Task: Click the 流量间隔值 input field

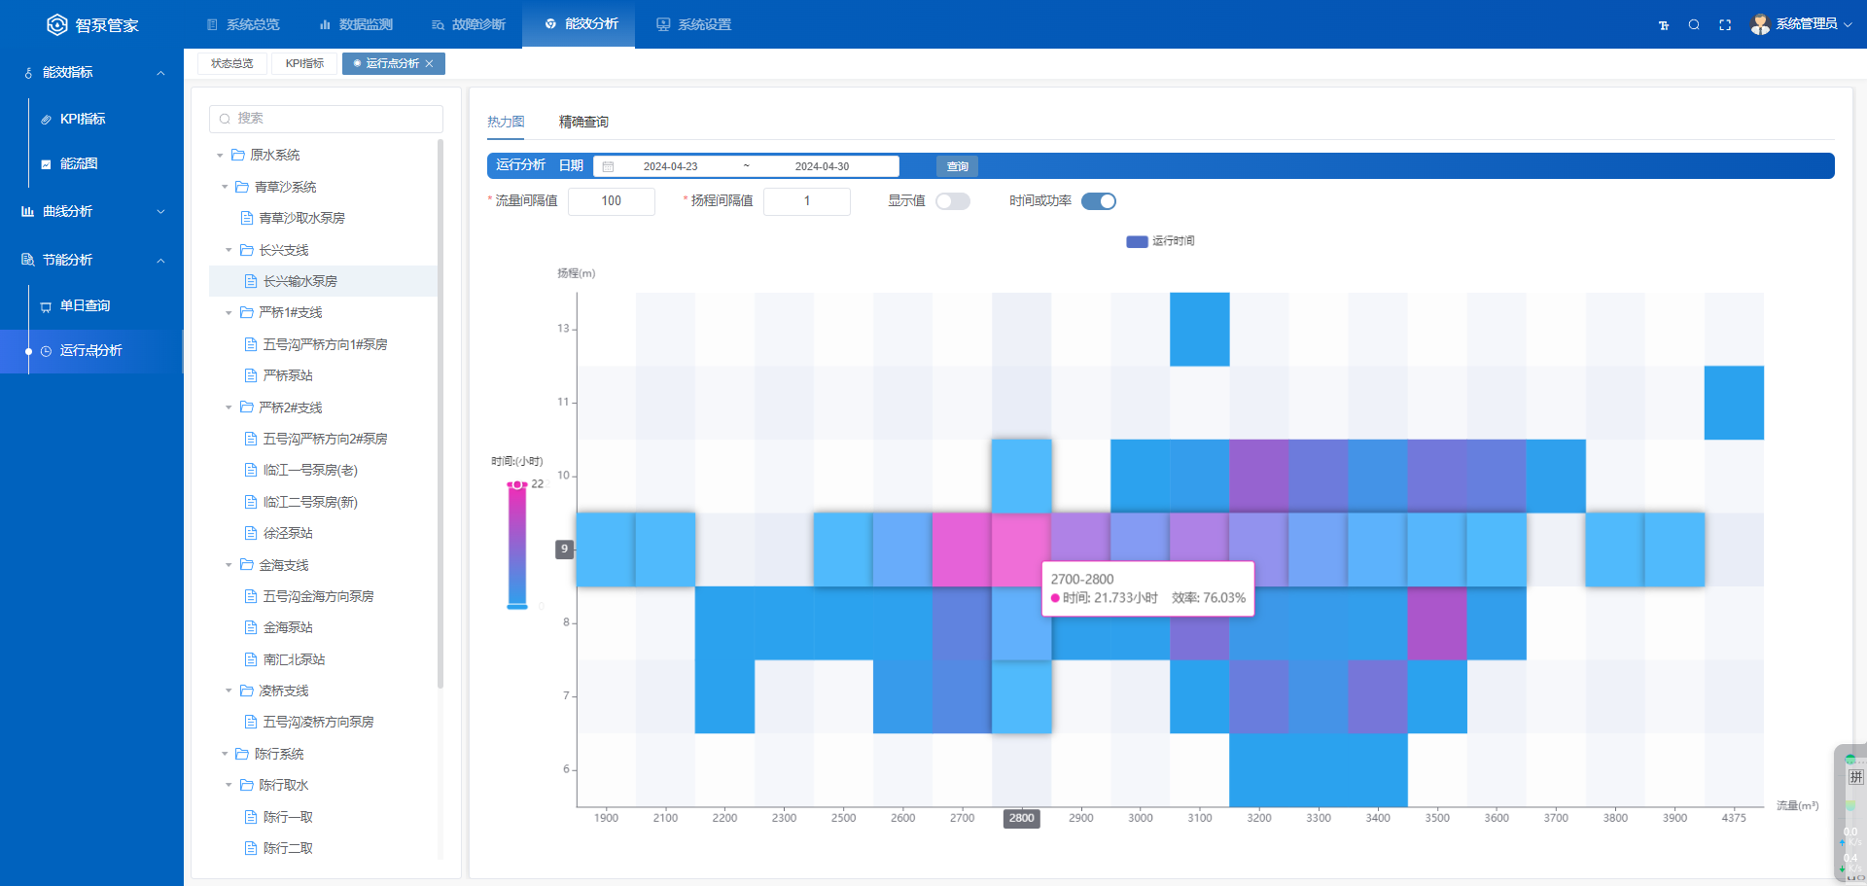Action: [x=611, y=201]
